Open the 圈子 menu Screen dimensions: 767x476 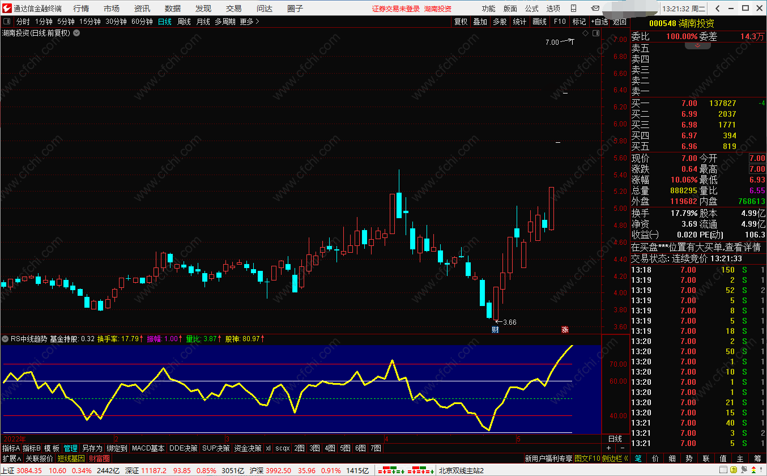click(295, 8)
